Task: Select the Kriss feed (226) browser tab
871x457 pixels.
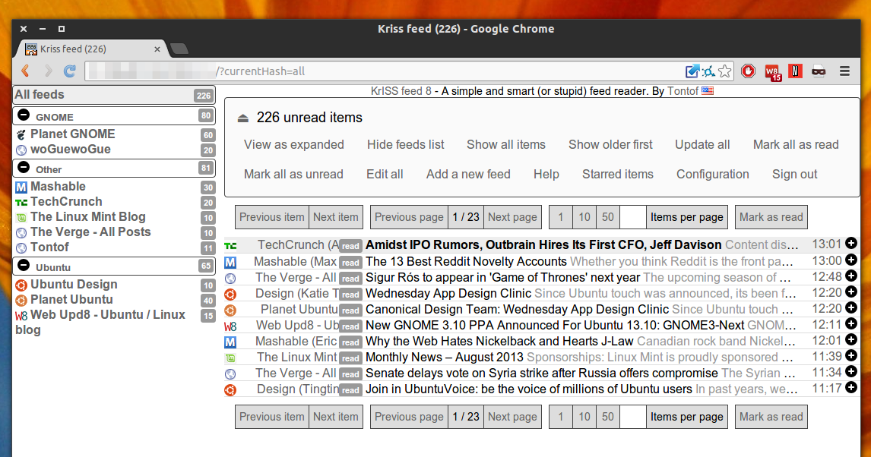Action: (x=92, y=49)
